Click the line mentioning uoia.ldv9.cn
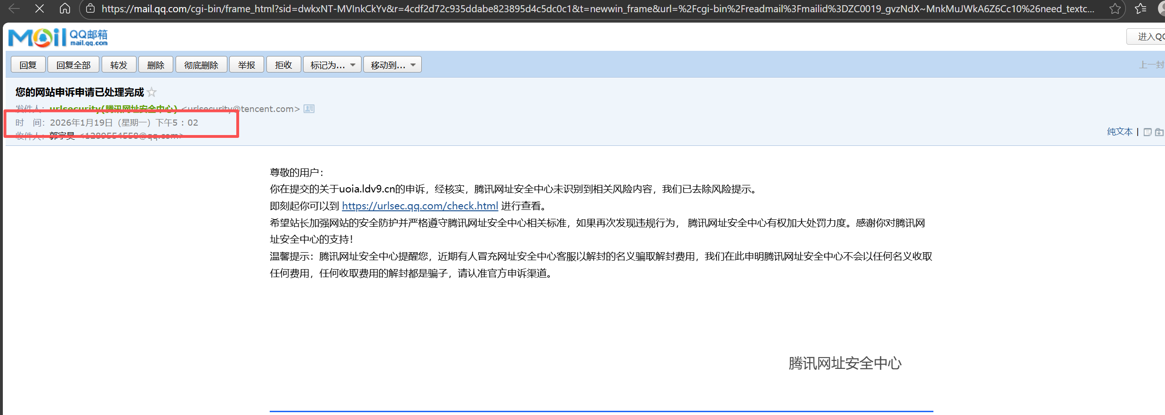This screenshot has height=415, width=1165. point(514,189)
